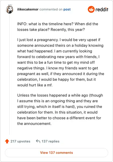Screen dimensions: 113x162
Task: Click the "would hurt like a mf." line
Action: [x=35, y=85]
